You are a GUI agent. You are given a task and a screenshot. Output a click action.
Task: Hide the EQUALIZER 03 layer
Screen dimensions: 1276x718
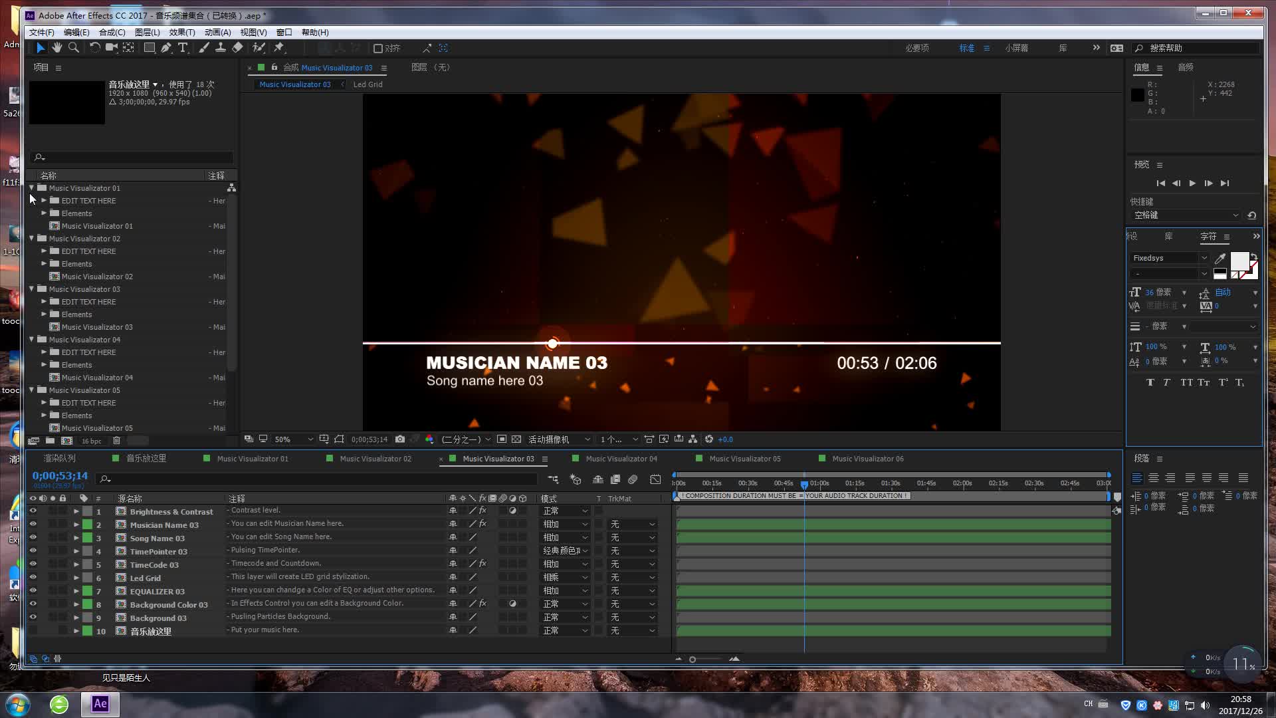coord(33,591)
